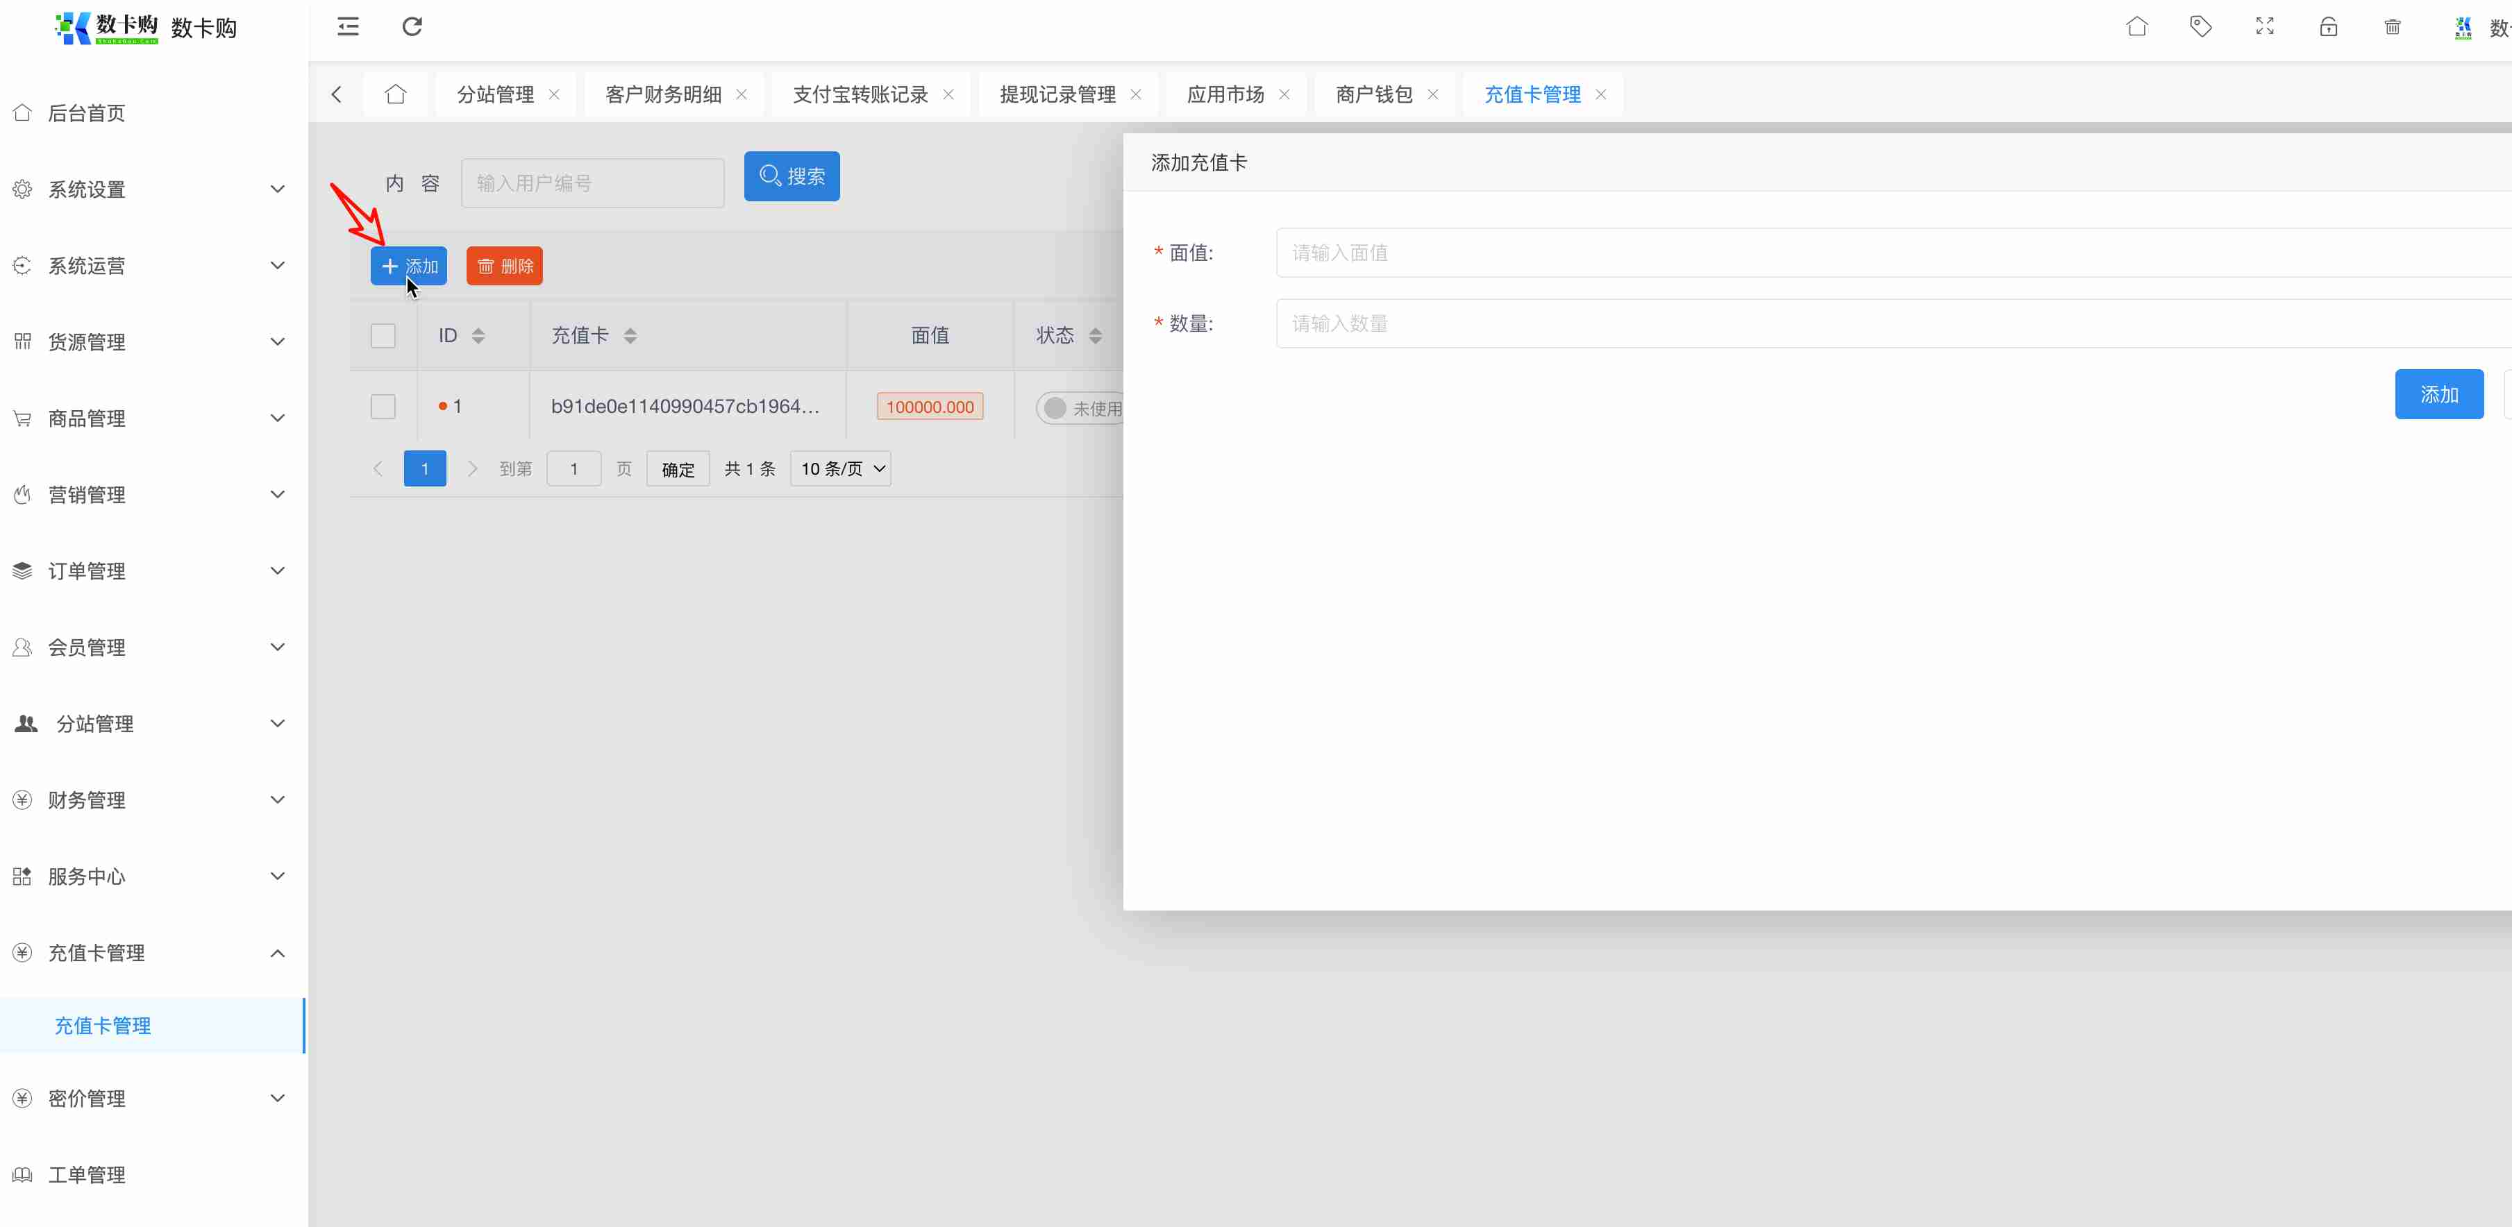The image size is (2512, 1227).
Task: Click the trash clear-cache icon in header
Action: pyautogui.click(x=2392, y=26)
